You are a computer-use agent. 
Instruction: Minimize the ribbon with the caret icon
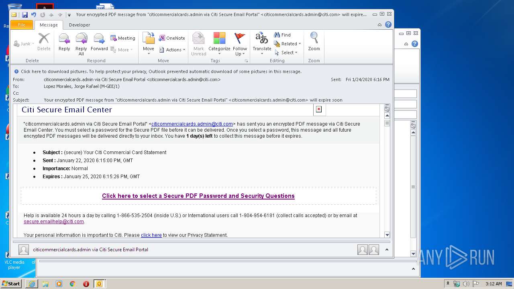pos(379,25)
